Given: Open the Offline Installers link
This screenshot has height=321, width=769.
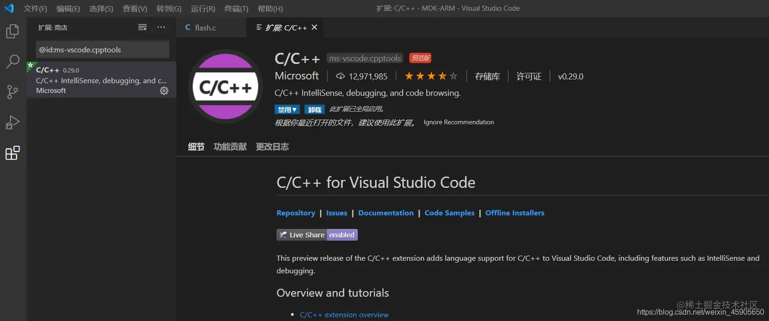Looking at the screenshot, I should (x=515, y=213).
